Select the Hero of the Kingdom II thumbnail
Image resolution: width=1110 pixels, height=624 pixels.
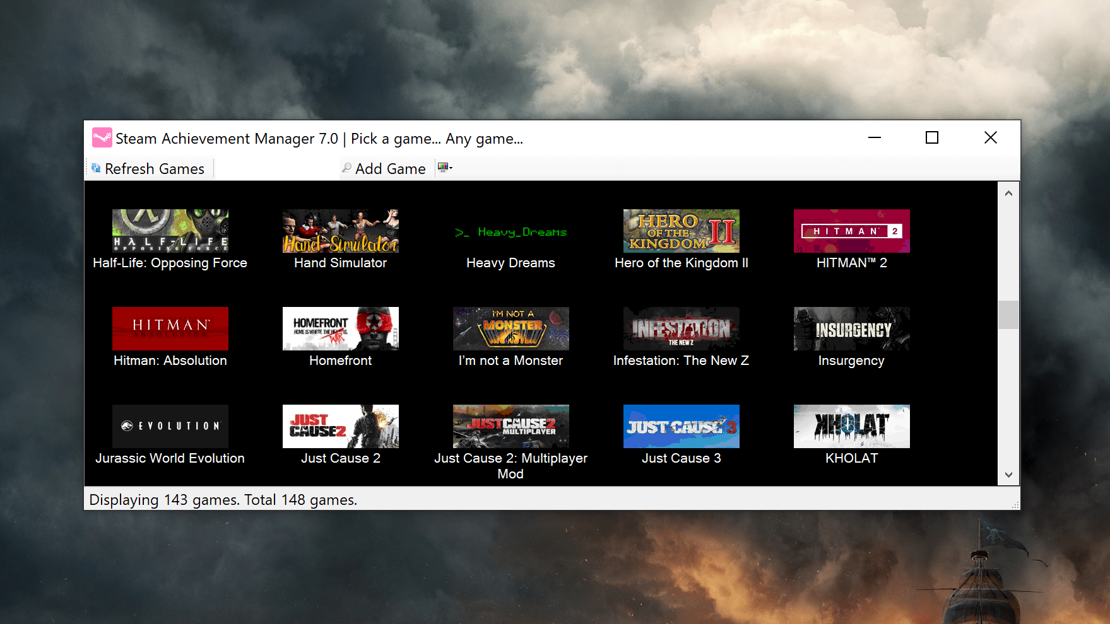tap(682, 231)
